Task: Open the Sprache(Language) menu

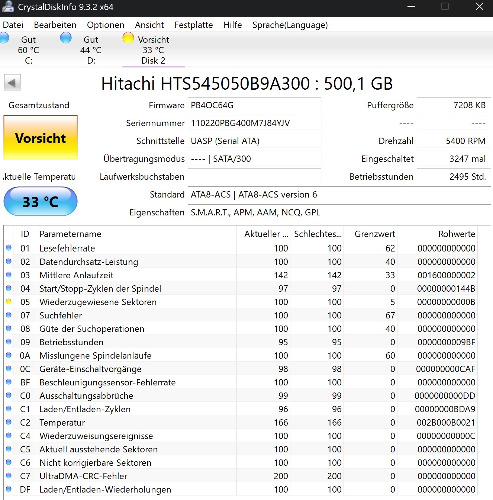Action: 290,25
